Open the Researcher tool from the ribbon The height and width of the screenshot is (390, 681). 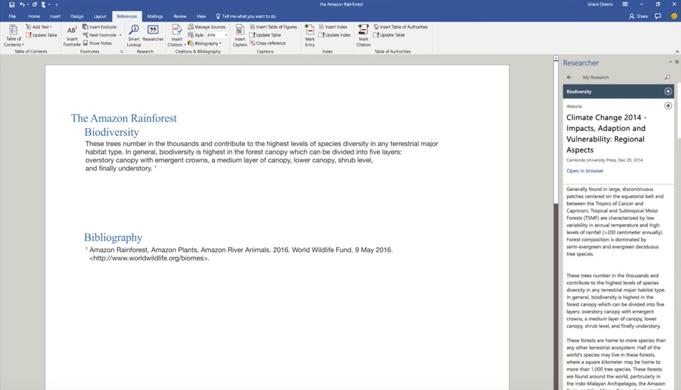click(153, 34)
